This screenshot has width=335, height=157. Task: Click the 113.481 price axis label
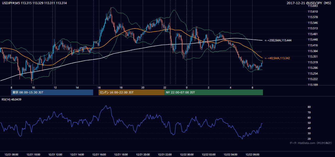313,34
